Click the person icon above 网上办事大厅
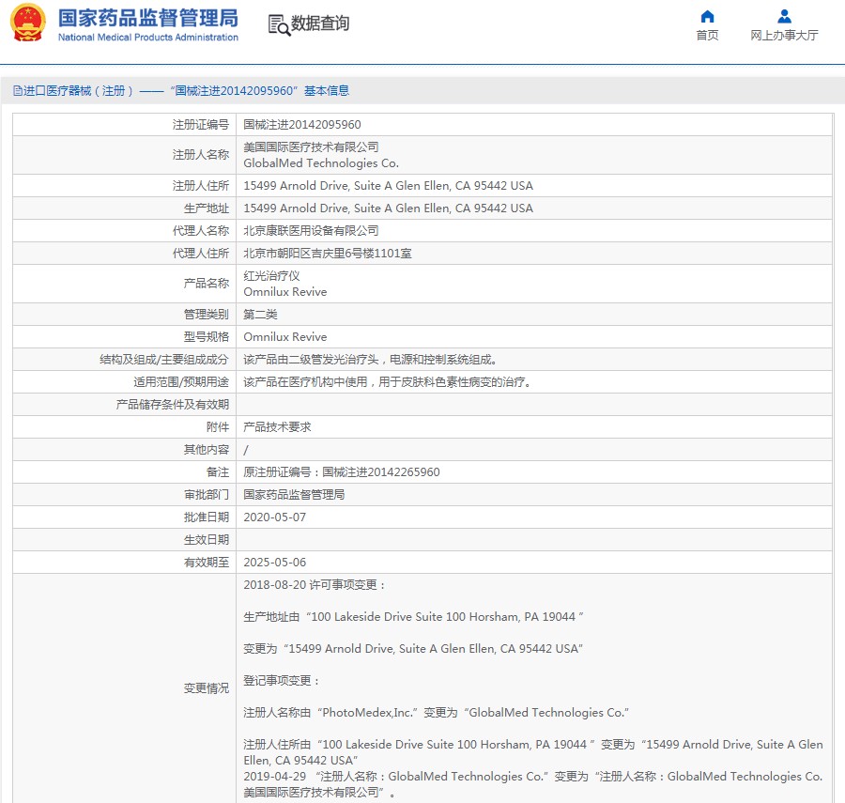 [x=784, y=16]
